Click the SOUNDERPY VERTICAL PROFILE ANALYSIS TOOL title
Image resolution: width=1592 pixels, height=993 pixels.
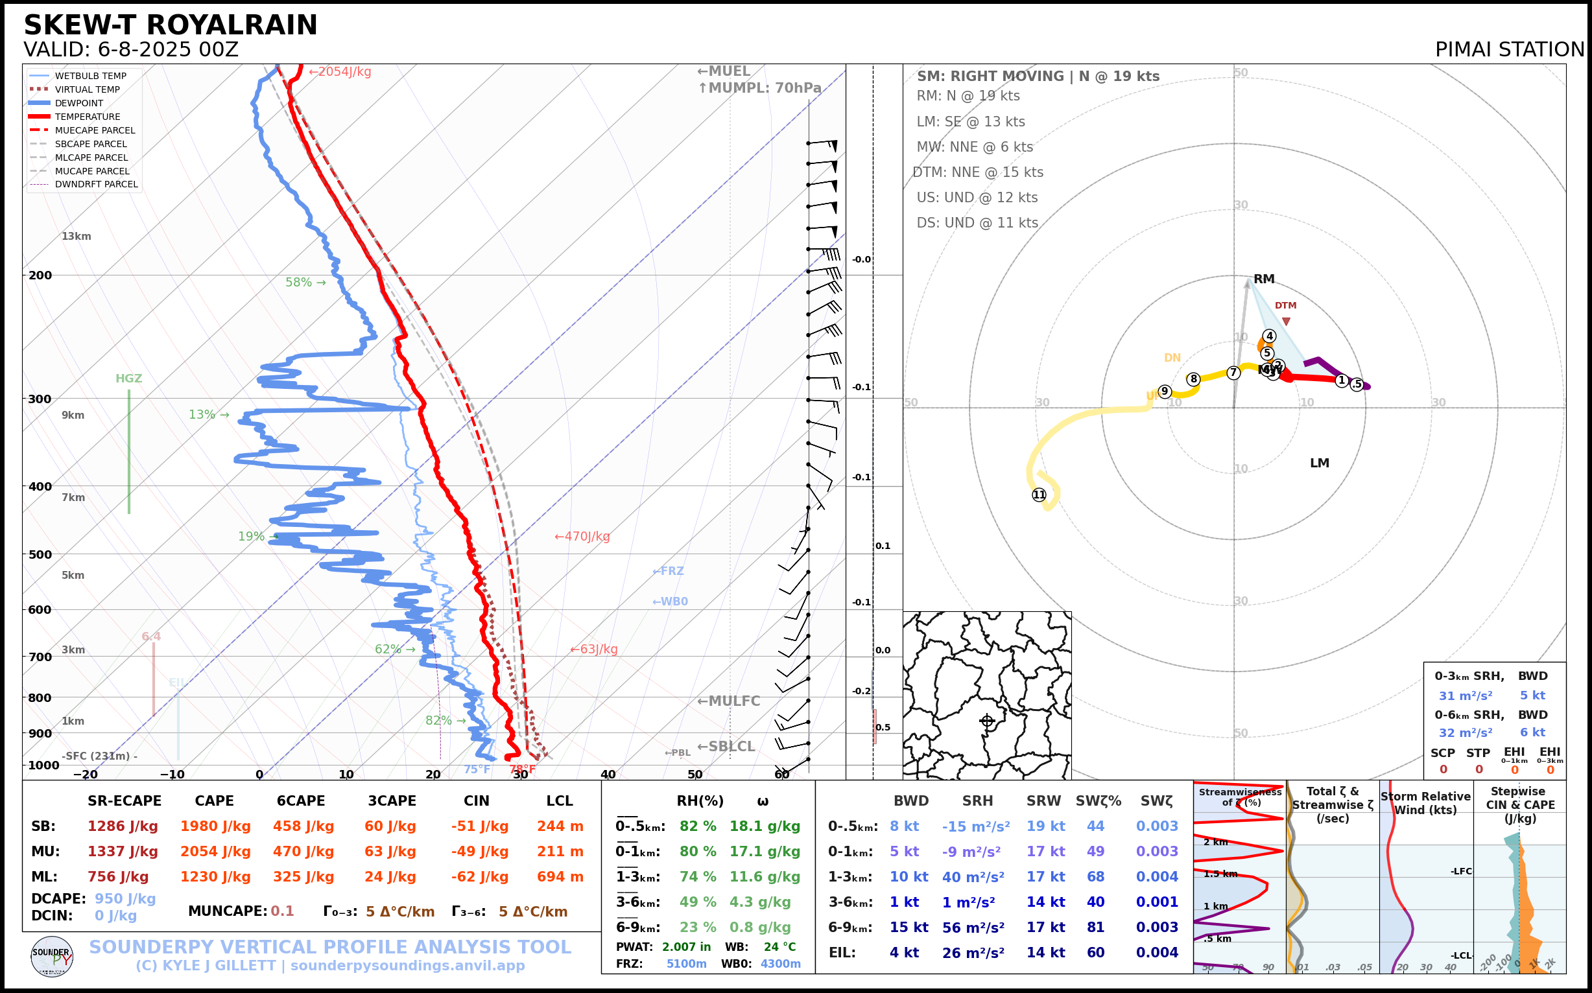click(x=330, y=946)
